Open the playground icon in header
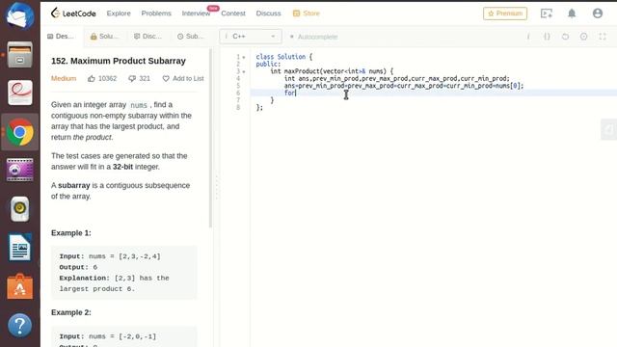This screenshot has width=617, height=347. coord(547,13)
